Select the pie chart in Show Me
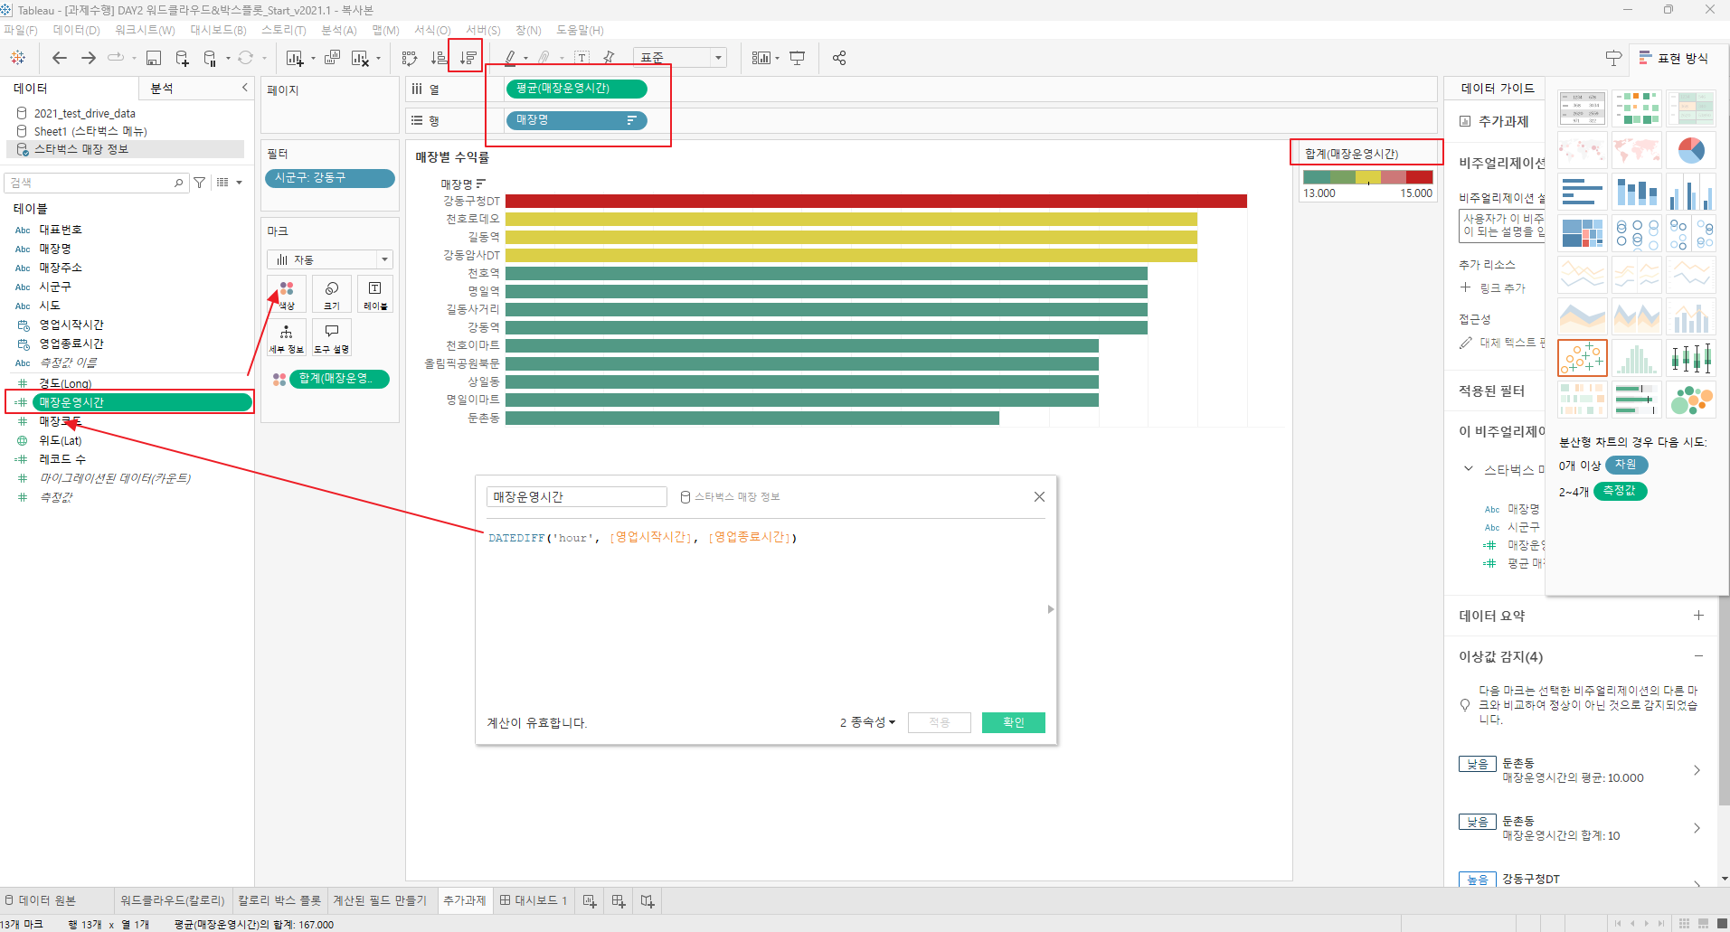The height and width of the screenshot is (932, 1730). 1691,150
